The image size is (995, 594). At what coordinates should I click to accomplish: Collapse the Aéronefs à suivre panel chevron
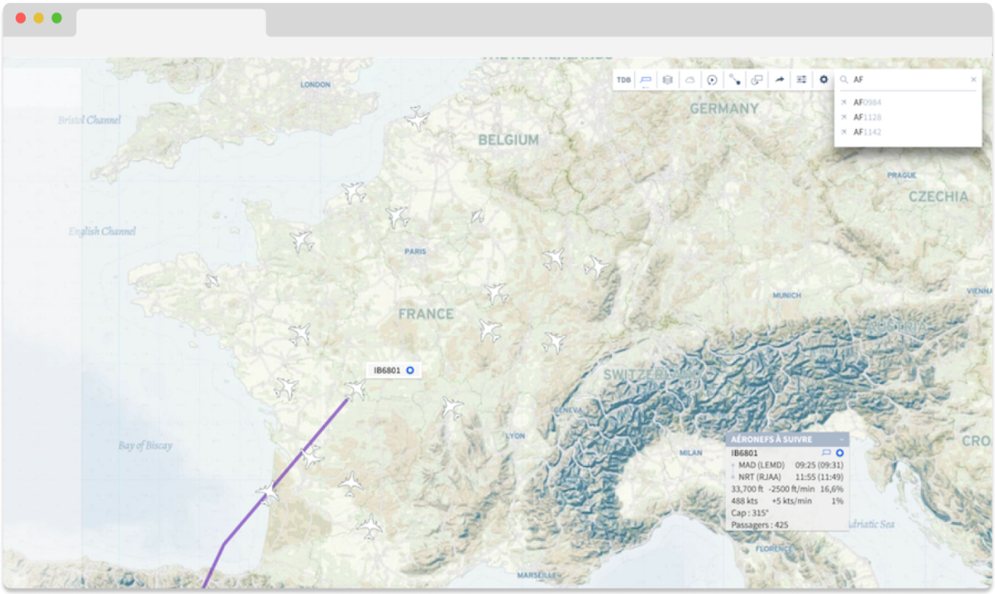841,439
